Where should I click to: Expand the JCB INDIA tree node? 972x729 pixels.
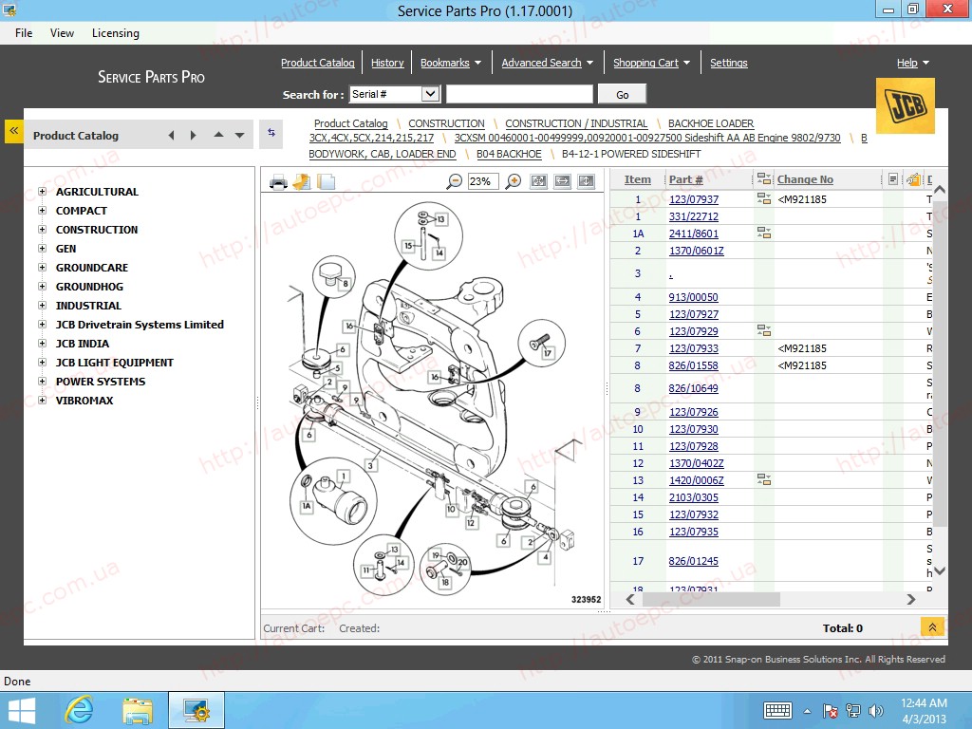(42, 343)
